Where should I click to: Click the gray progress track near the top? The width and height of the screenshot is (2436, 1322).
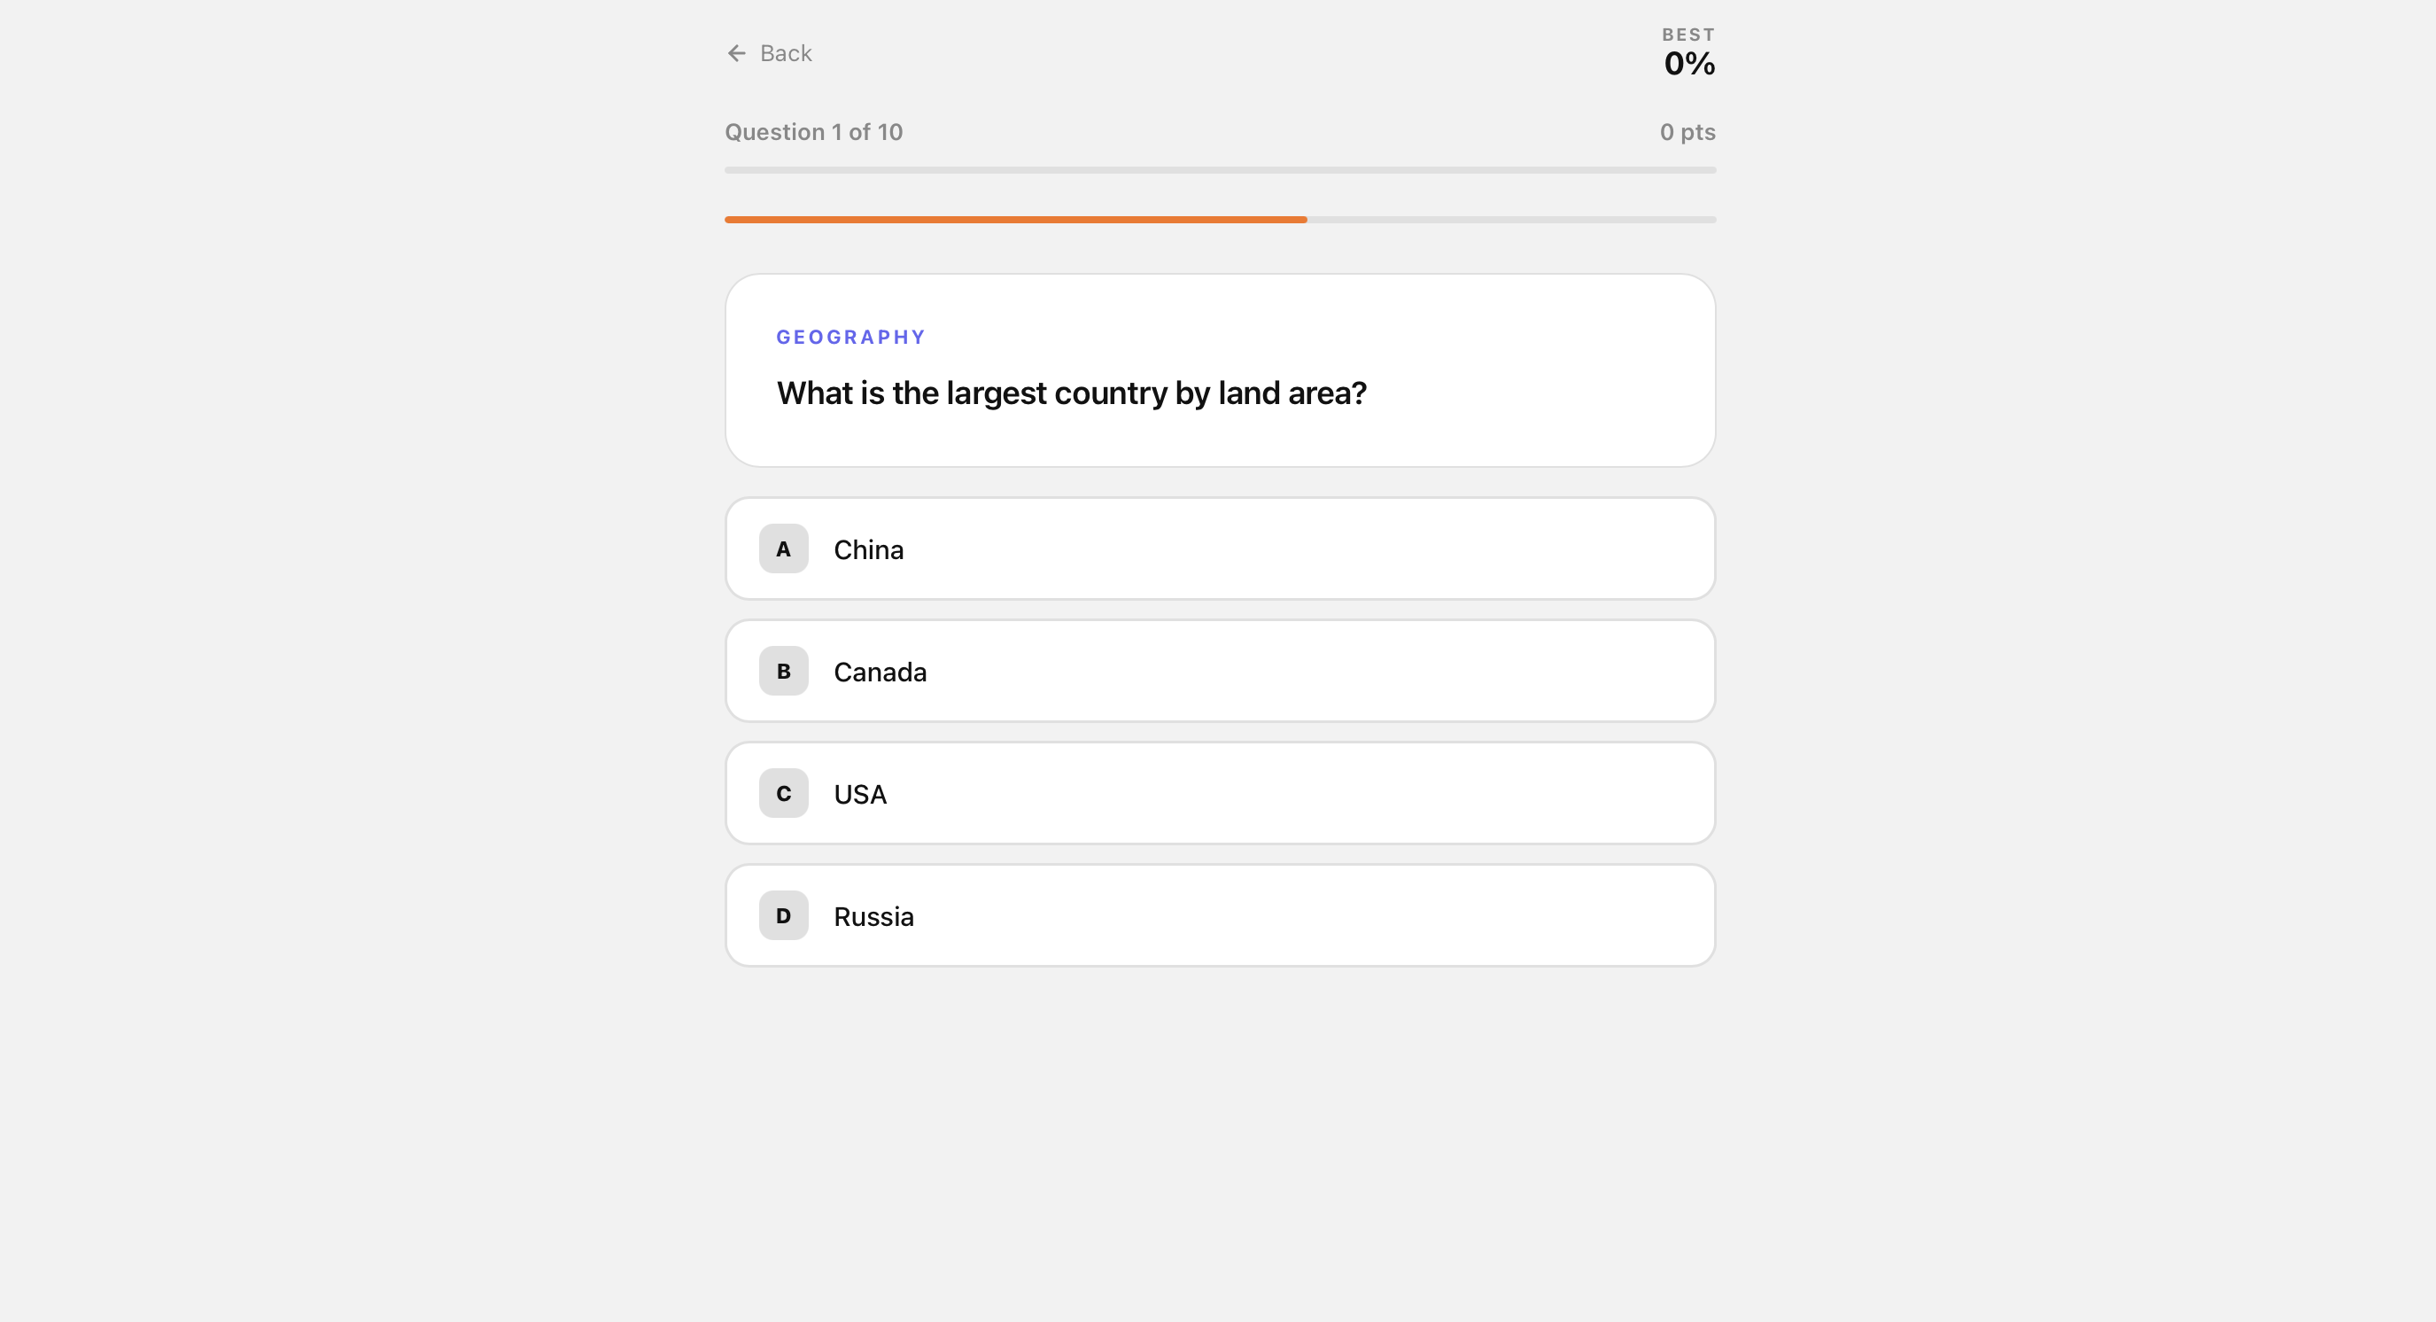click(x=1220, y=169)
